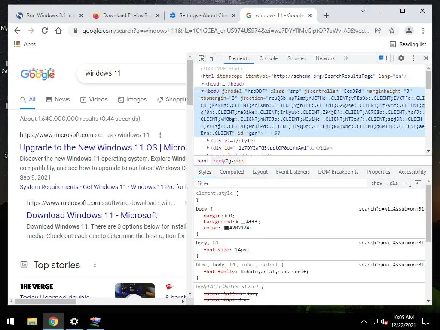Image resolution: width=440 pixels, height=330 pixels.
Task: Select the News search filter
Action: (x=58, y=99)
